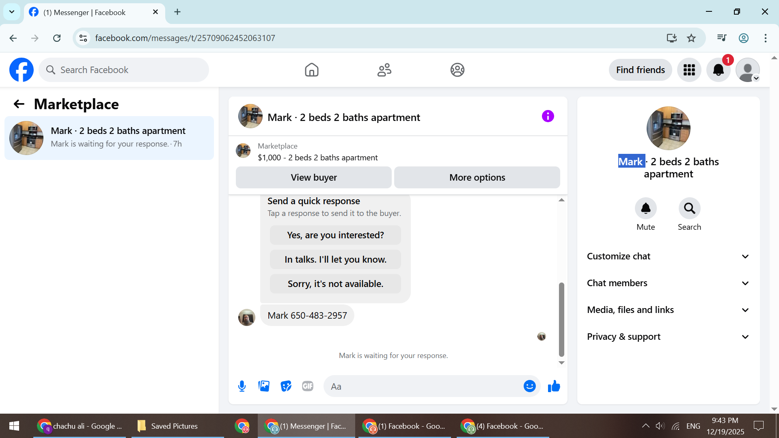Click the large listing photo in info panel

point(668,128)
